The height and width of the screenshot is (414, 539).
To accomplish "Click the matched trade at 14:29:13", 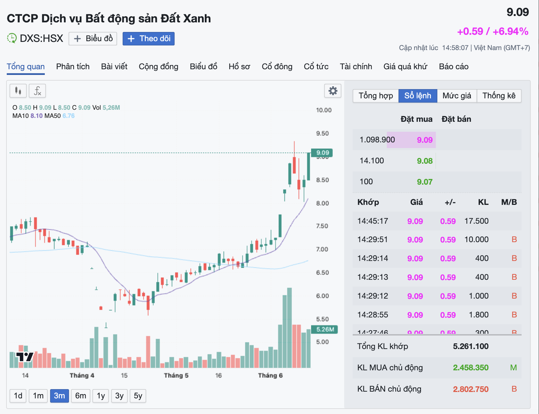I will click(437, 277).
